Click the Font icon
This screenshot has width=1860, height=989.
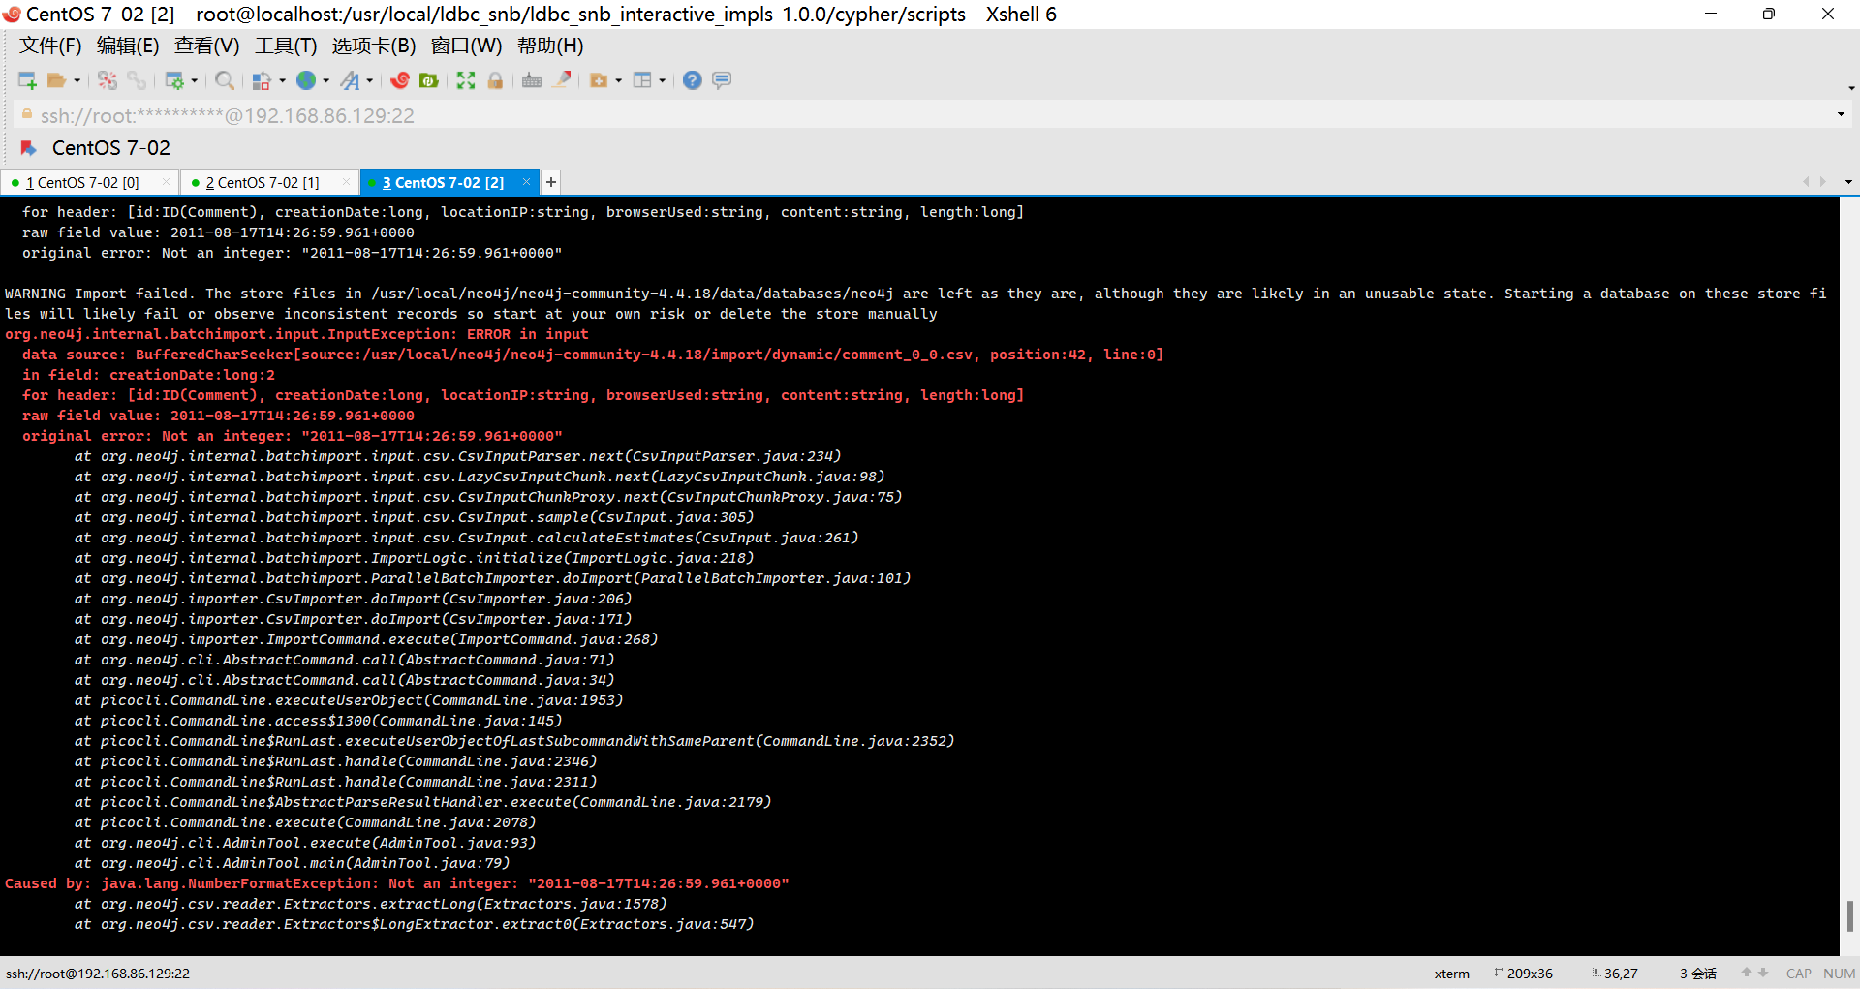[x=351, y=80]
